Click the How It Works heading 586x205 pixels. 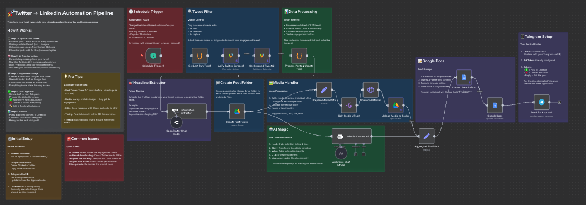pyautogui.click(x=20, y=31)
